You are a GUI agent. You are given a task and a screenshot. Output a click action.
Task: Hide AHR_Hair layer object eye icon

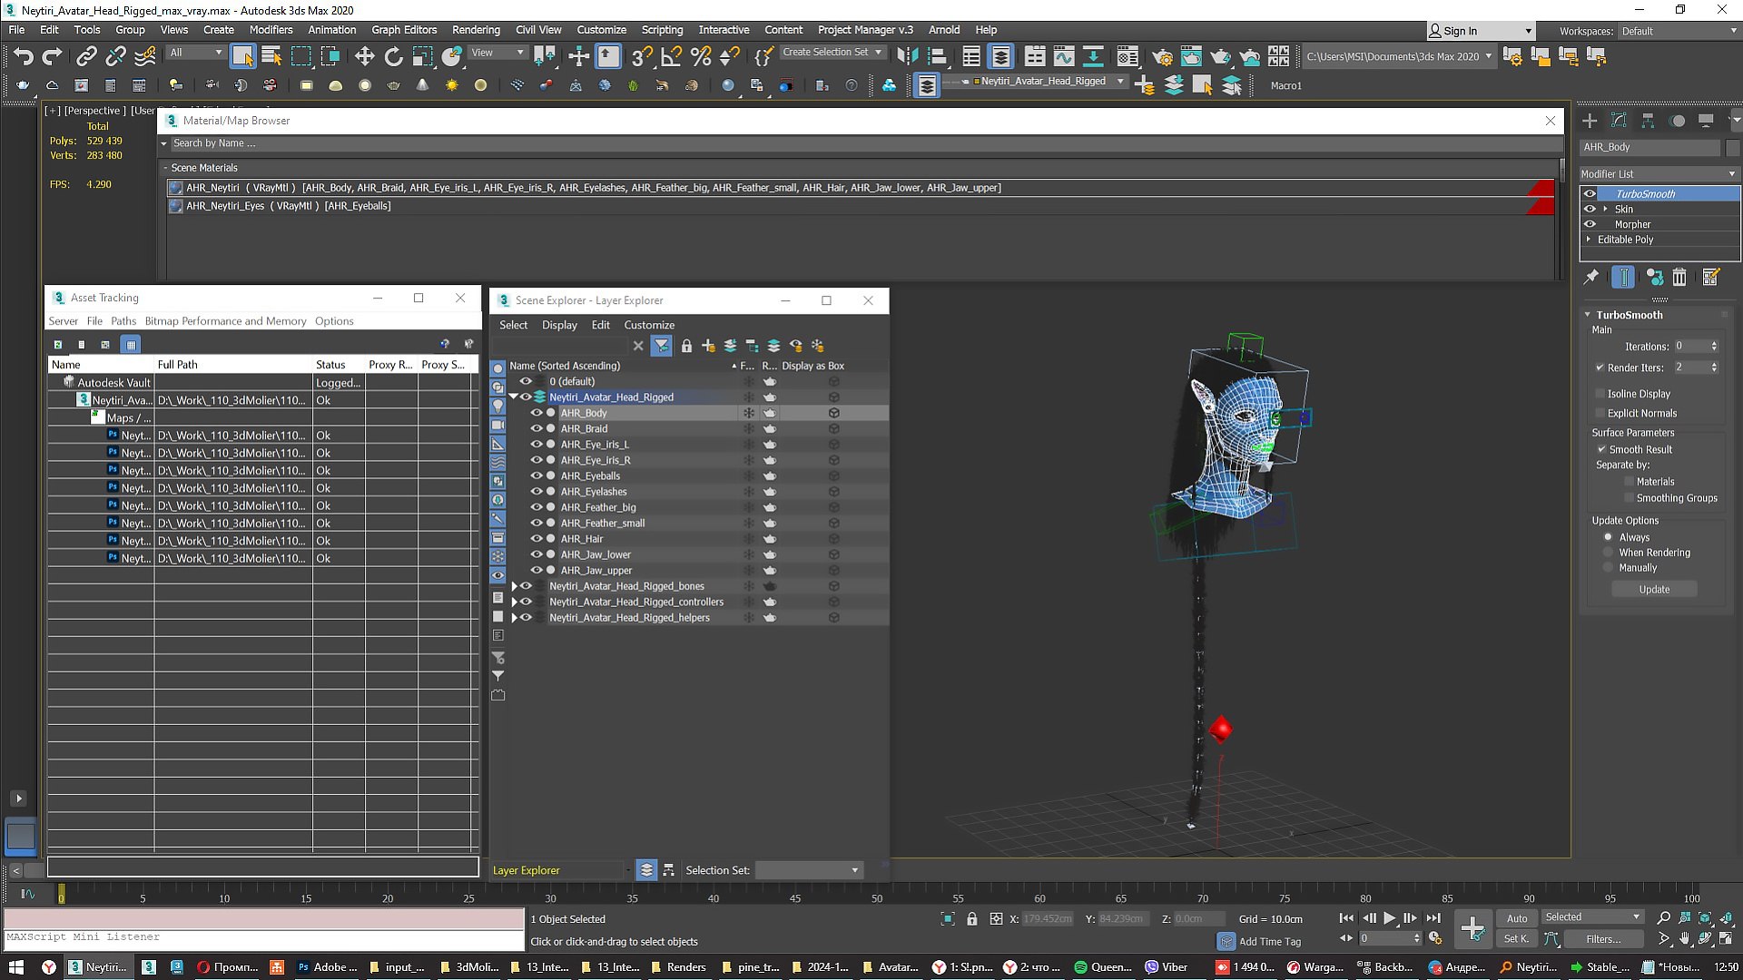pyautogui.click(x=536, y=539)
